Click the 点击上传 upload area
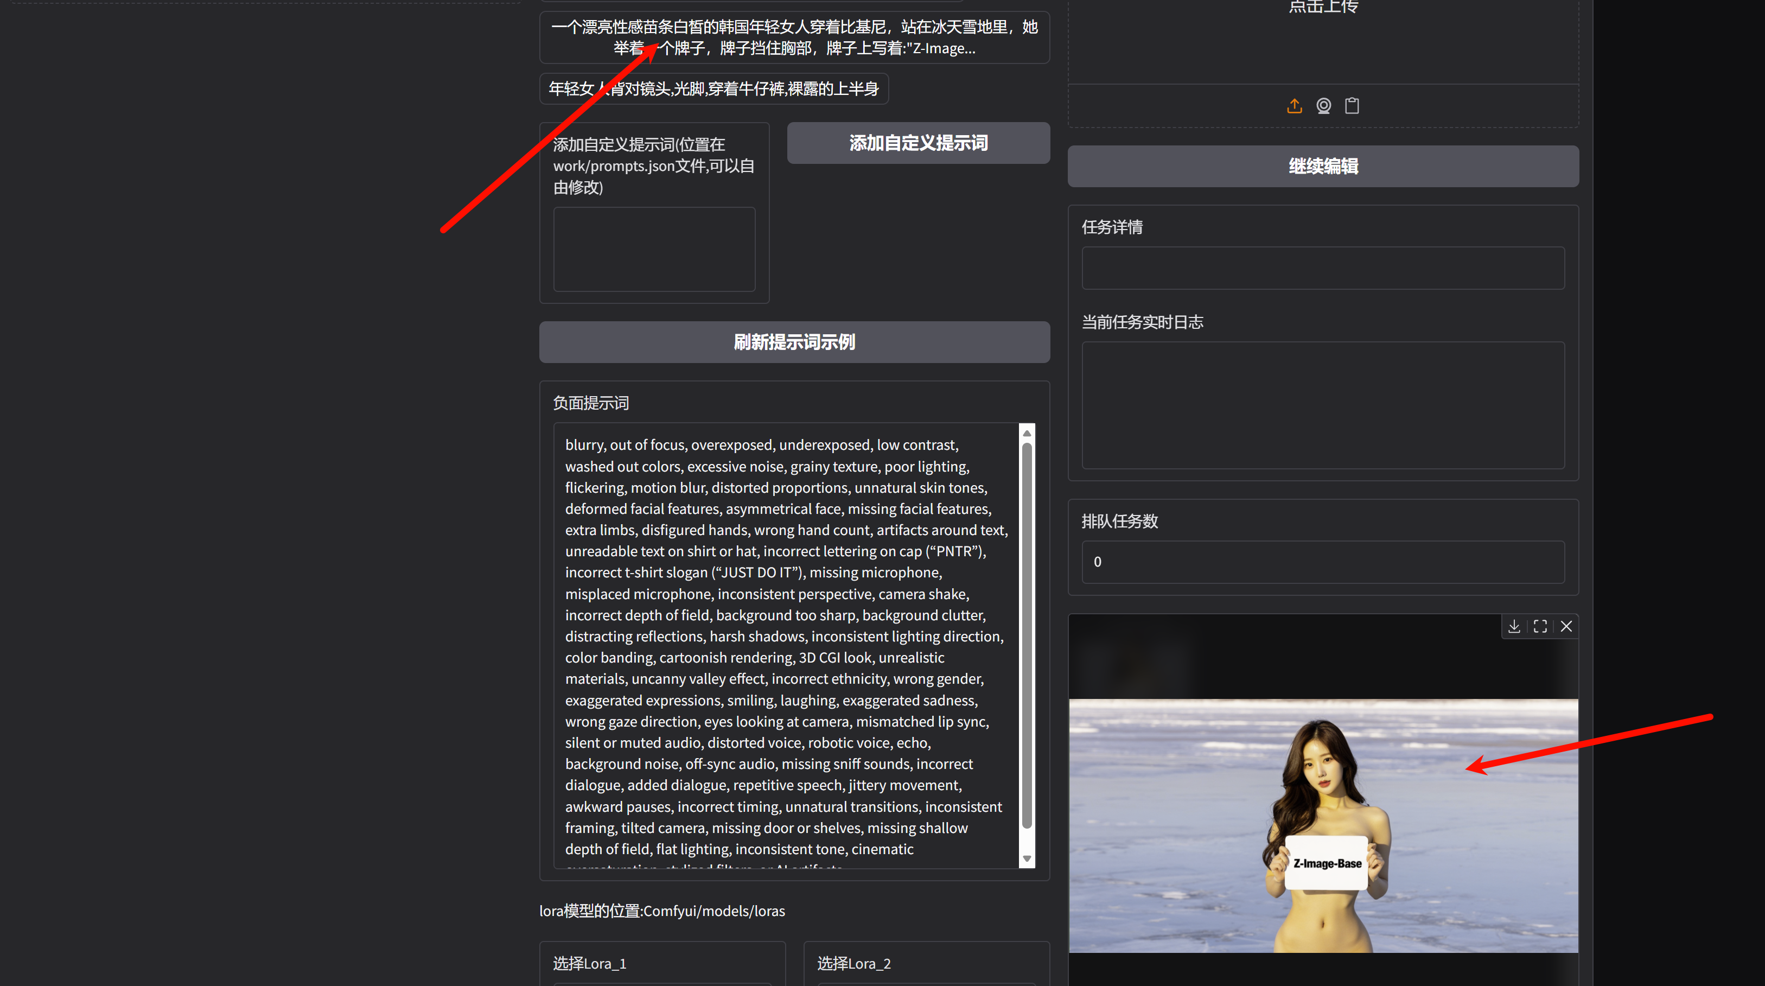The width and height of the screenshot is (1765, 986). click(1323, 41)
